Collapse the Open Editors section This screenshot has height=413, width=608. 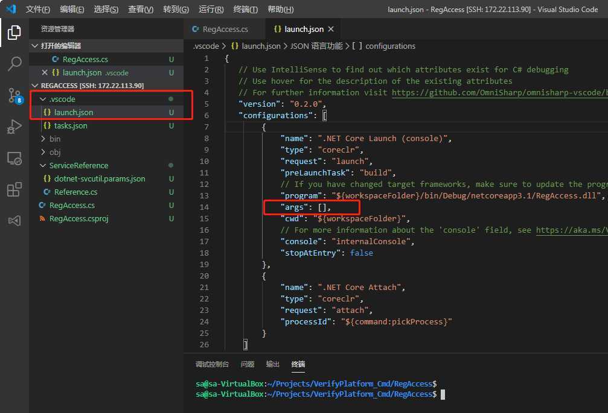(x=35, y=46)
